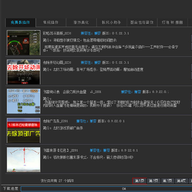This screenshot has height=192, width=192.
Task: Click the plugin title 去除广告条_2201
Action: (55, 121)
